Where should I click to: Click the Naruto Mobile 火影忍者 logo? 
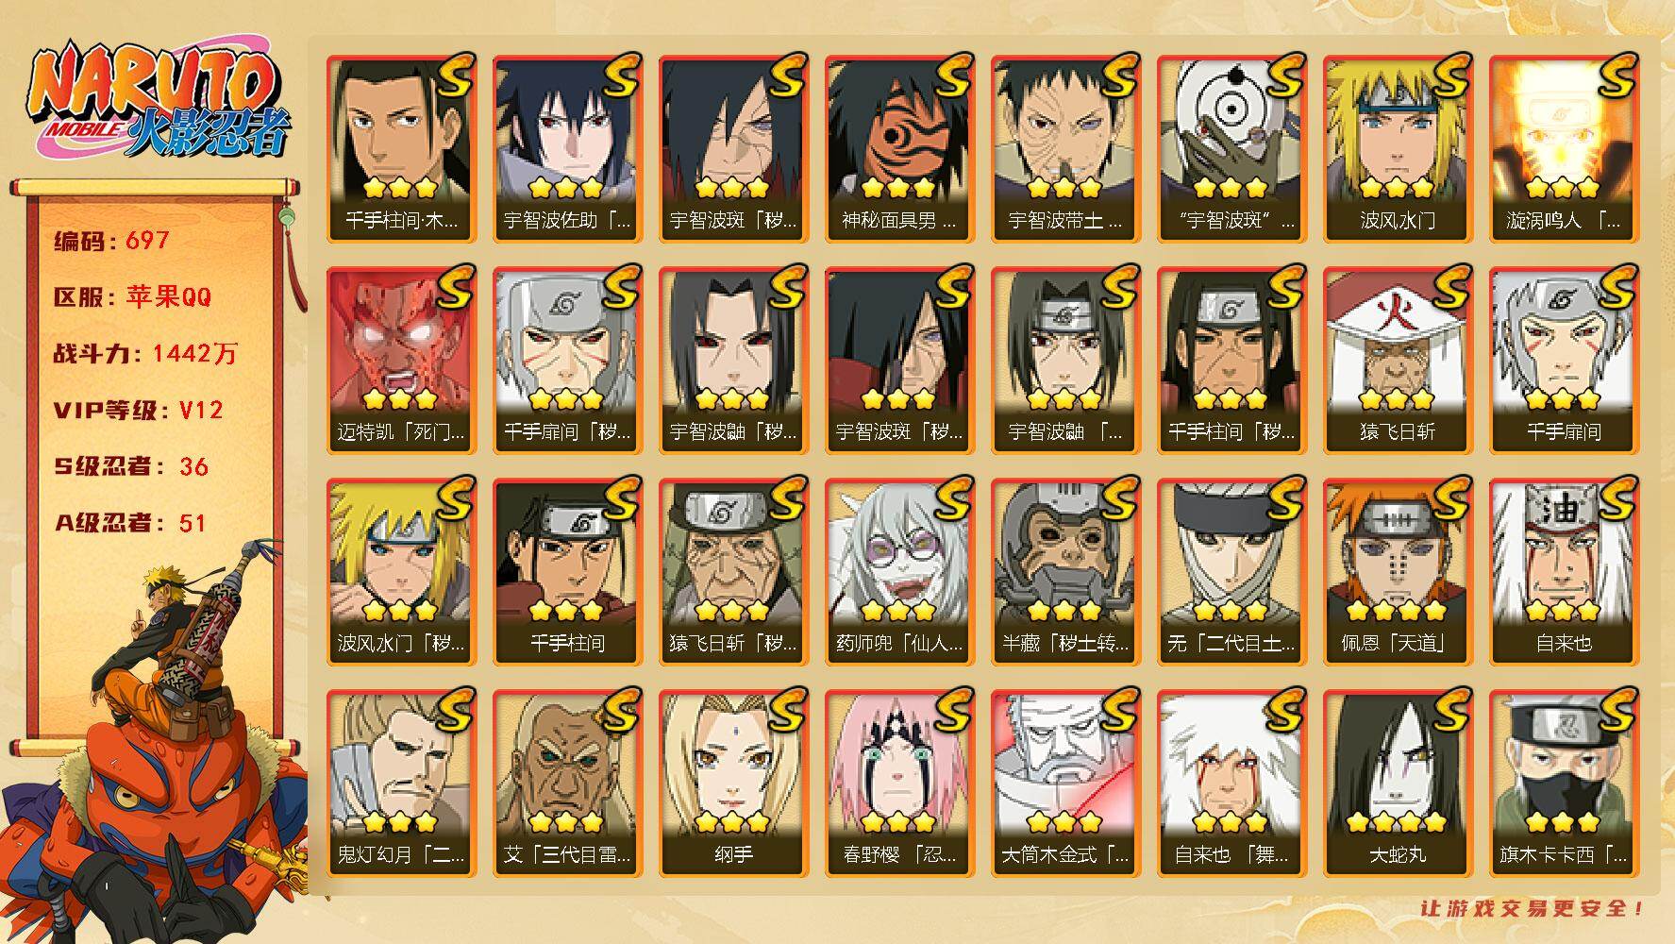coord(157,102)
